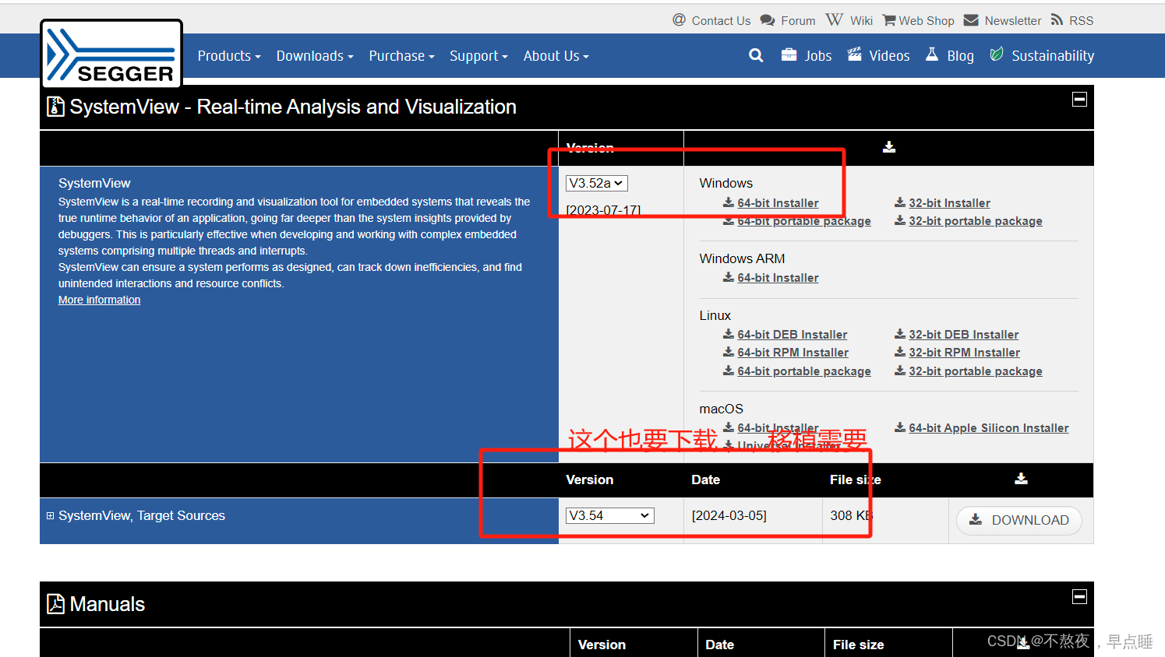Open the Forum link

(x=788, y=20)
